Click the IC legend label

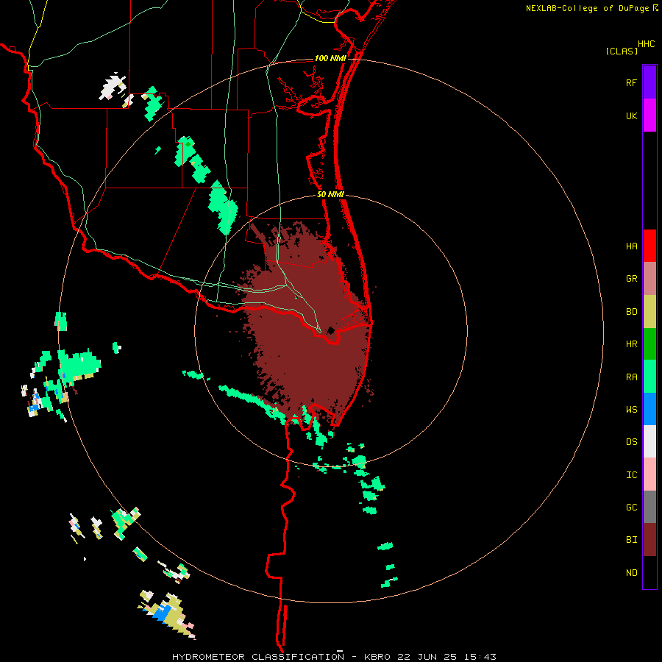coord(631,475)
